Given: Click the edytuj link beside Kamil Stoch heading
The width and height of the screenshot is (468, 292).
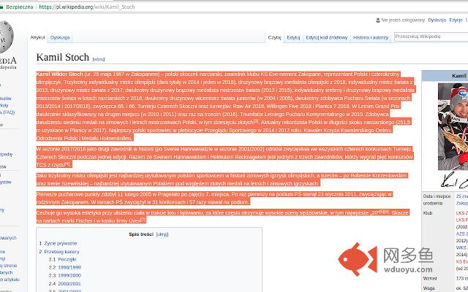Looking at the screenshot, I should (x=99, y=59).
